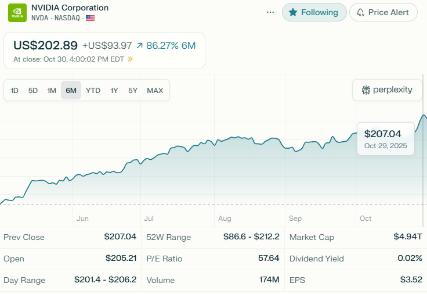The width and height of the screenshot is (427, 294).
Task: Open the three-dot more options menu
Action: pos(270,12)
